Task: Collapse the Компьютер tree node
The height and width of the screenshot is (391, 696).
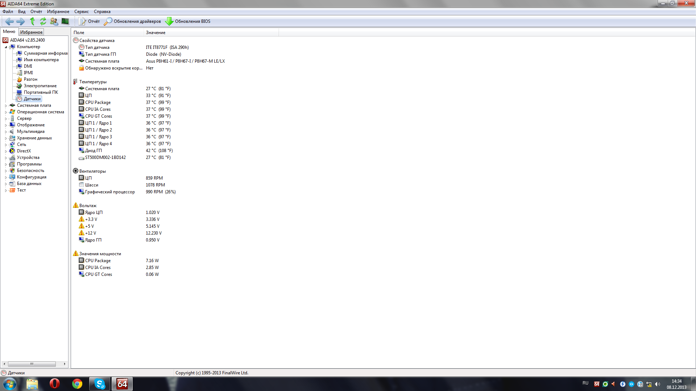Action: (6, 47)
